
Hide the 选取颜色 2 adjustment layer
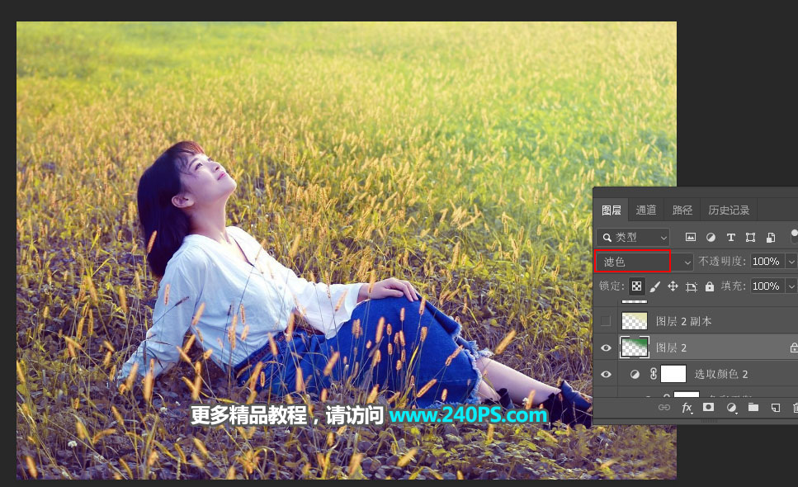606,375
